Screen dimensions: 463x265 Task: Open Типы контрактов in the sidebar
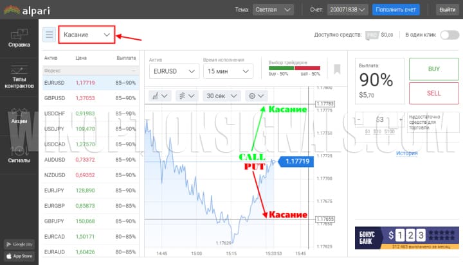19,77
